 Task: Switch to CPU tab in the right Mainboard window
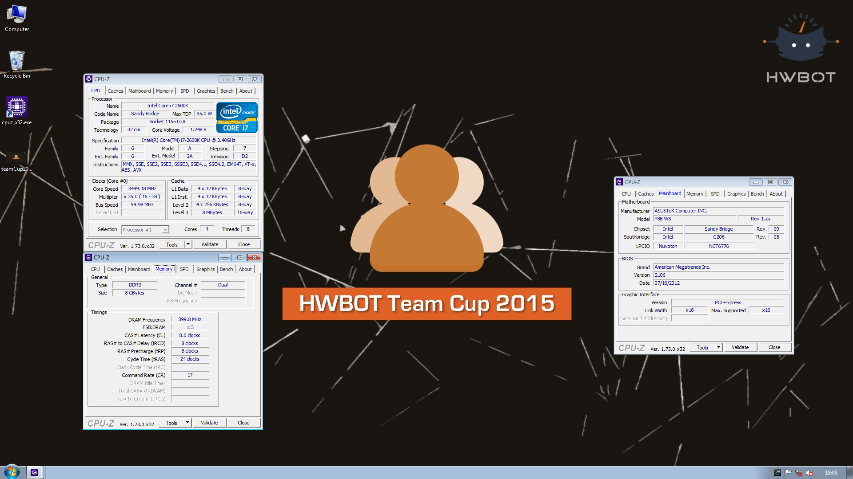tap(626, 194)
